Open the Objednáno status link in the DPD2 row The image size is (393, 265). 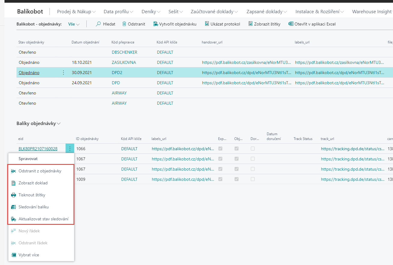[29, 73]
